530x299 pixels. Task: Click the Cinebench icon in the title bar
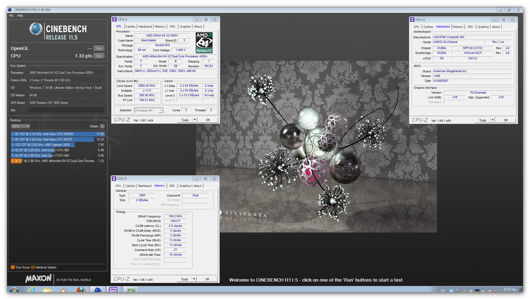10,10
